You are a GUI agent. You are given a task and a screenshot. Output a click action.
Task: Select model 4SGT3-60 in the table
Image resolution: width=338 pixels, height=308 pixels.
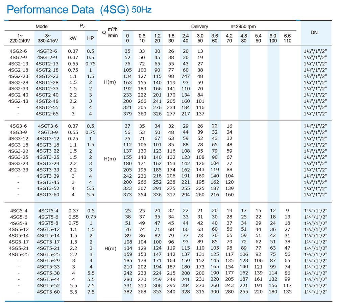[47, 195]
